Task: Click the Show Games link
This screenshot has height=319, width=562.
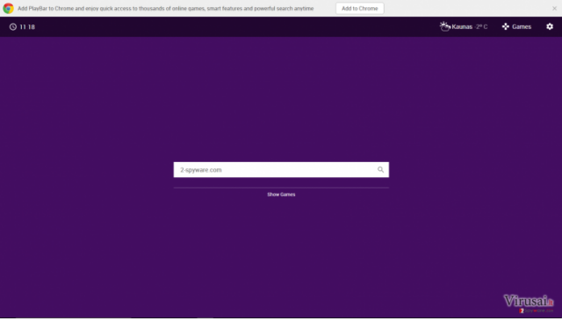Action: [281, 195]
